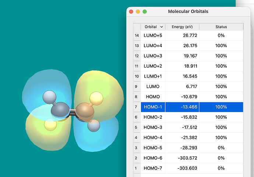The image size is (254, 177).
Task: Select the 0% status of HOMO-5
Action: [221, 147]
